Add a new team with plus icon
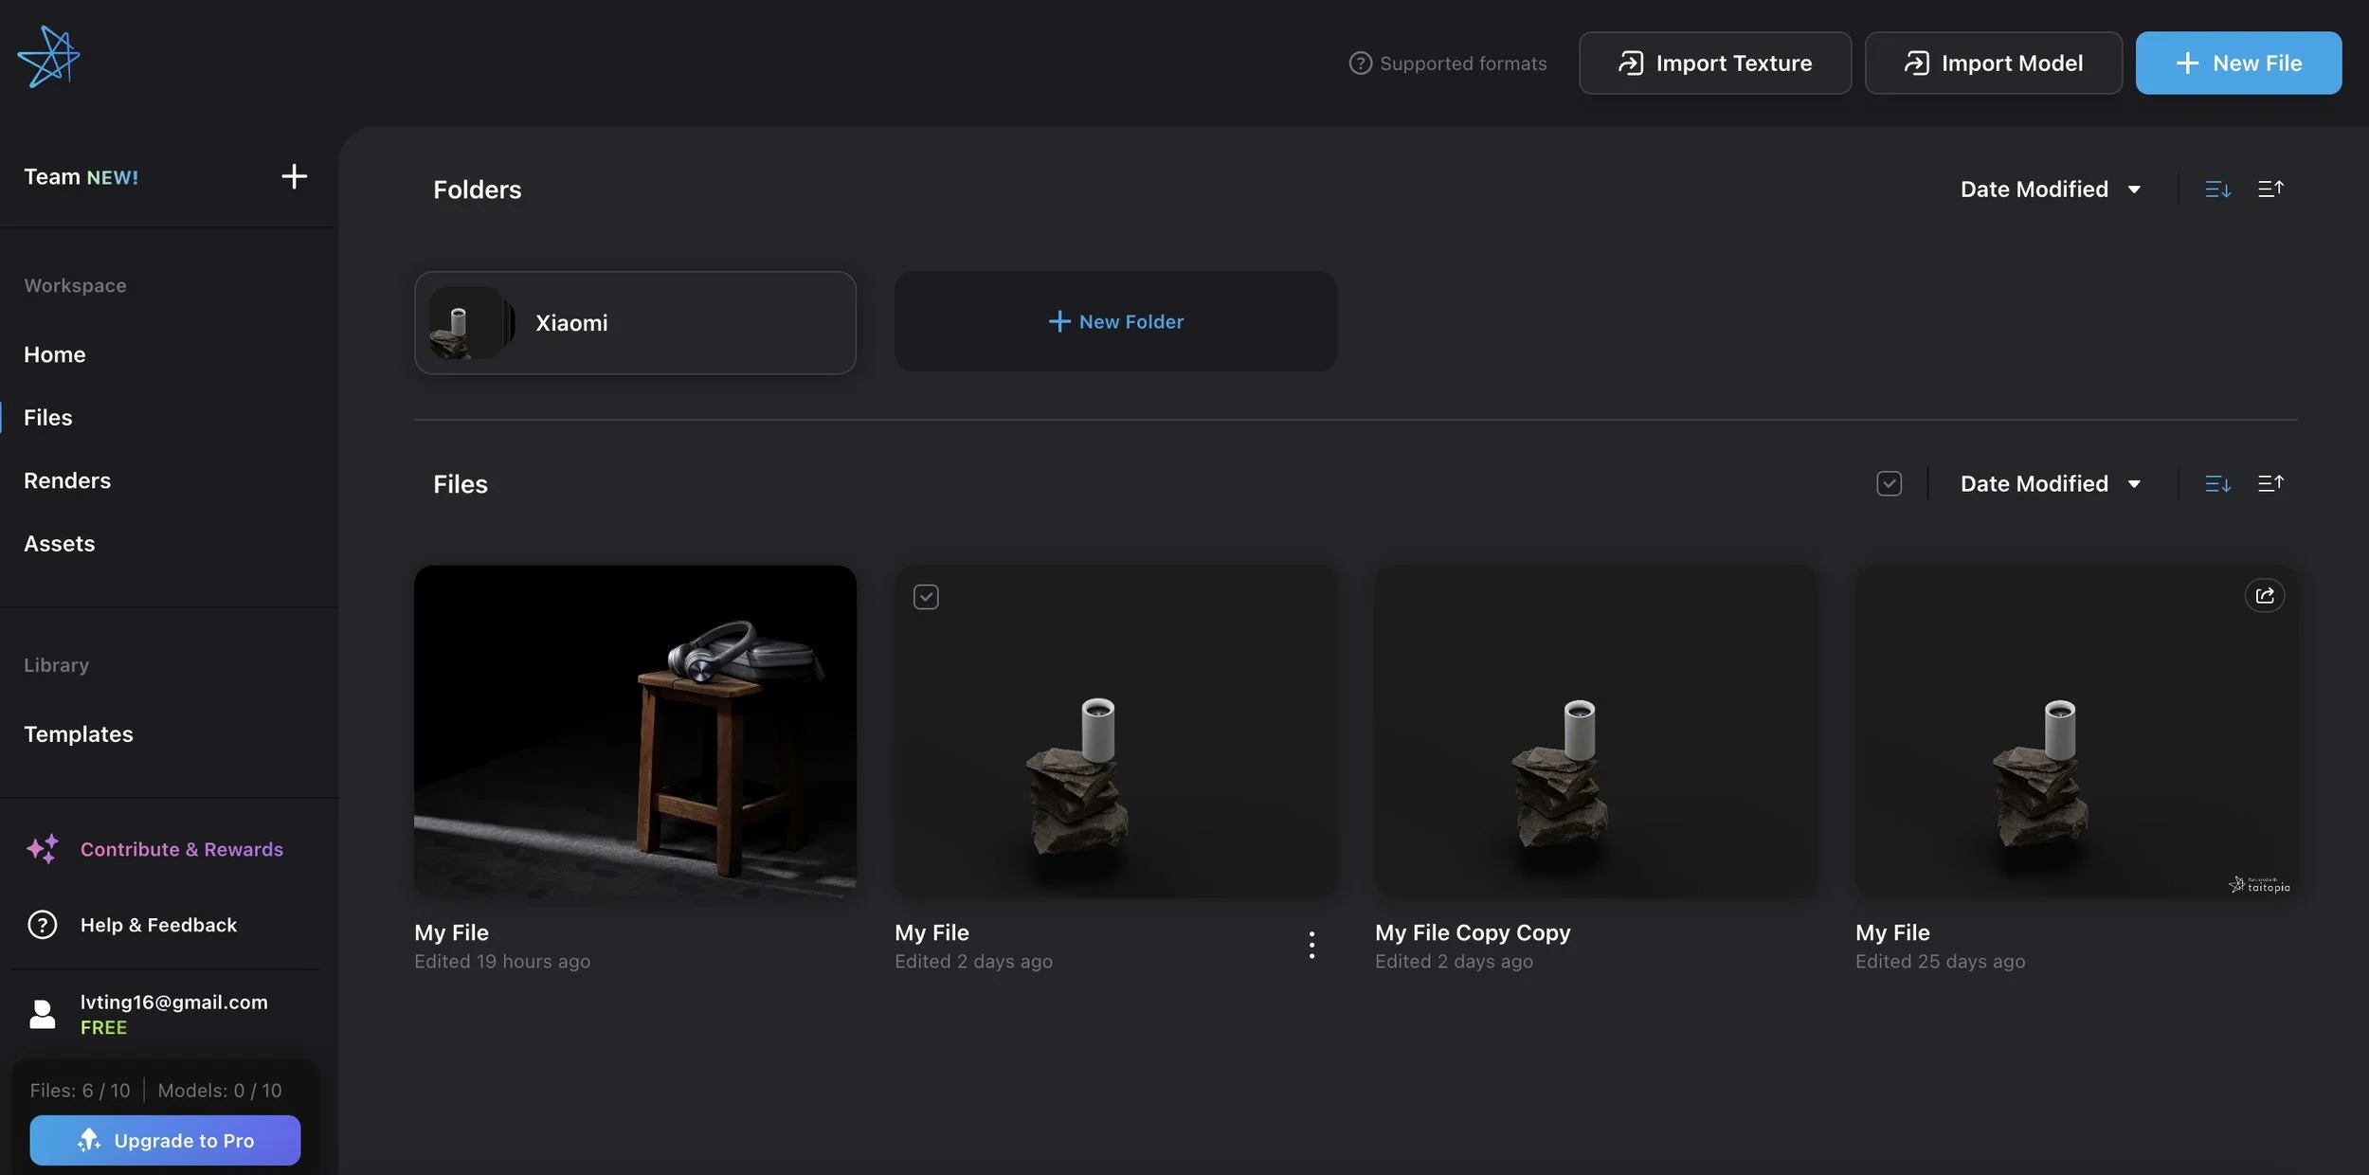The height and width of the screenshot is (1175, 2369). tap(294, 176)
